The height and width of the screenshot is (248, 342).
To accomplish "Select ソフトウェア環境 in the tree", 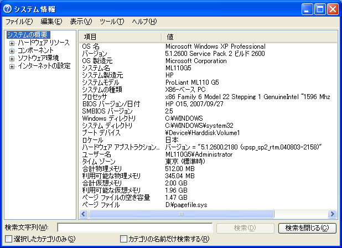I will pos(38,58).
